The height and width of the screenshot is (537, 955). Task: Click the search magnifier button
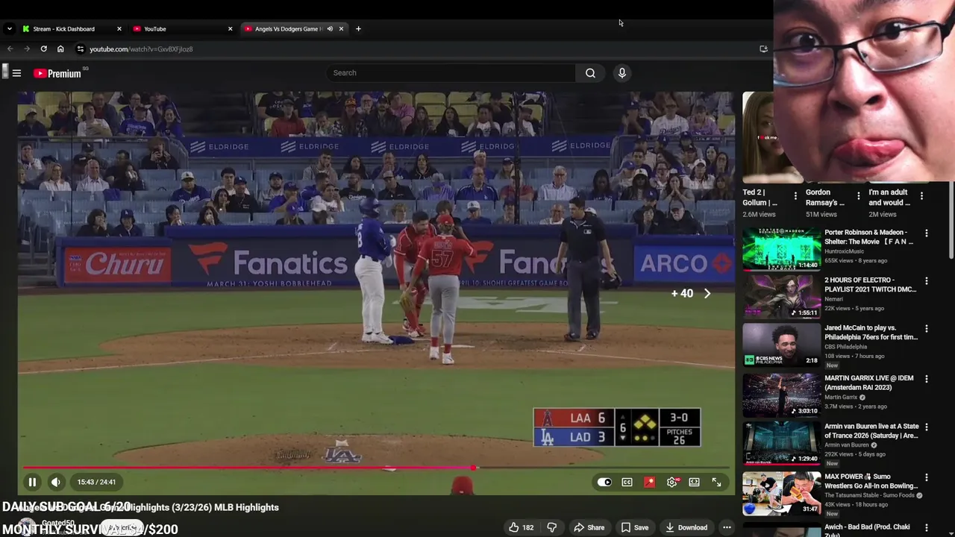click(x=590, y=73)
